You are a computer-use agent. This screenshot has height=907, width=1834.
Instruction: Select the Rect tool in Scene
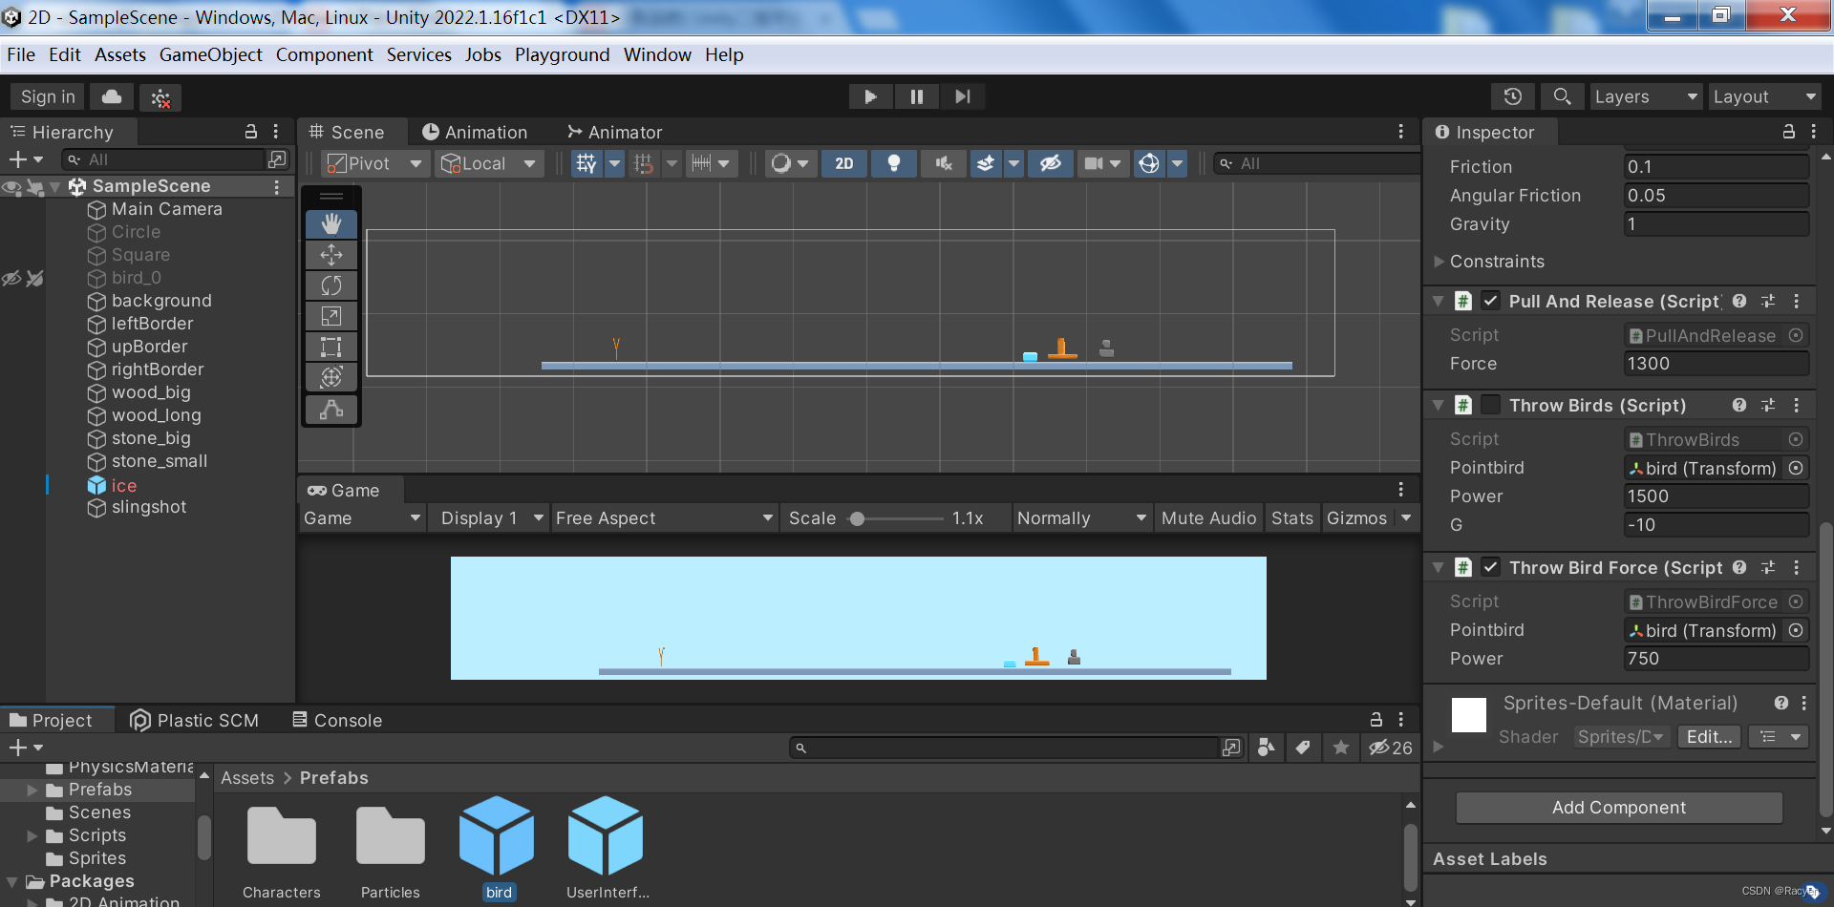(331, 347)
